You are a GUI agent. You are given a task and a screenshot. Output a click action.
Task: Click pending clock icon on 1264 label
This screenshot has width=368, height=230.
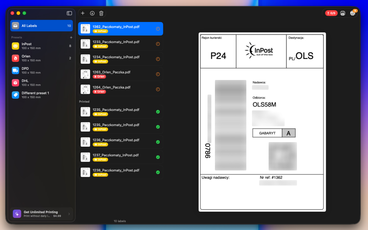click(158, 89)
